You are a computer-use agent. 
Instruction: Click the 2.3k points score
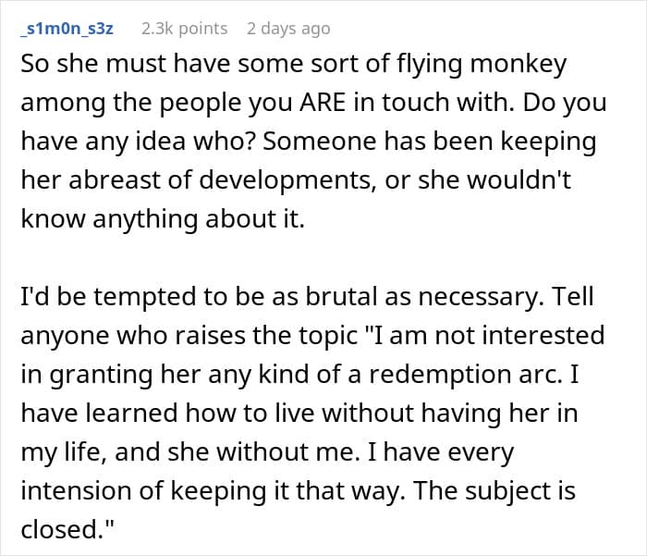[x=184, y=29]
